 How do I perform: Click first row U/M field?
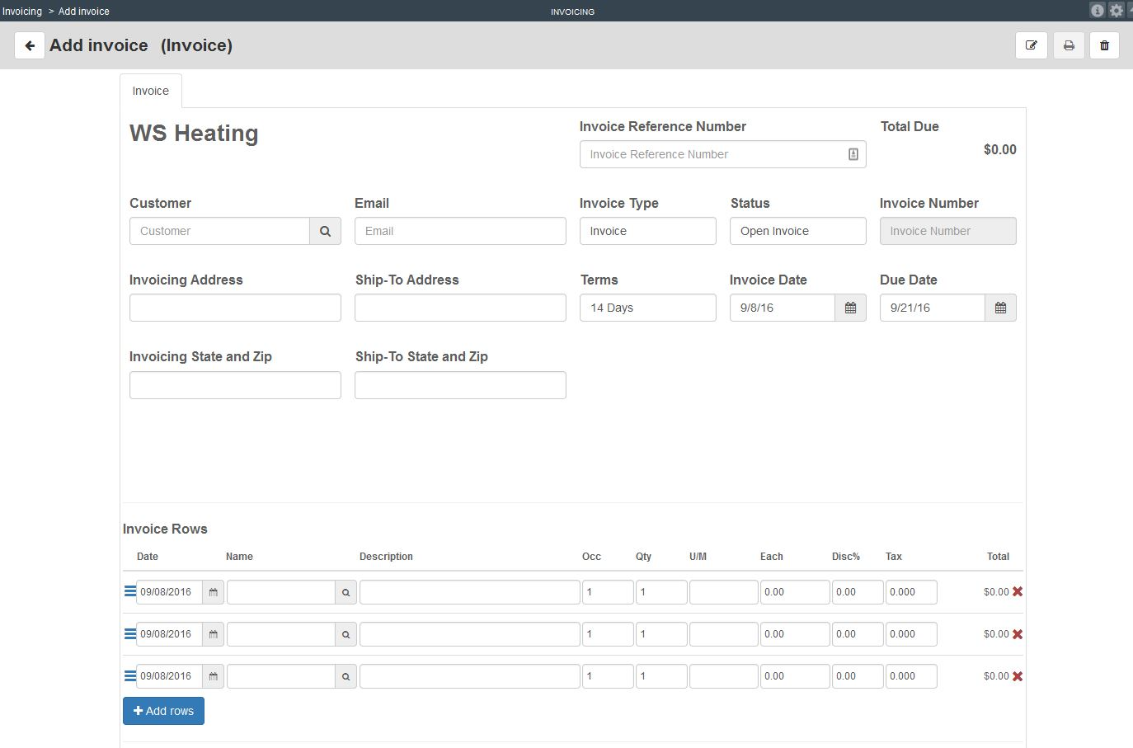(723, 592)
